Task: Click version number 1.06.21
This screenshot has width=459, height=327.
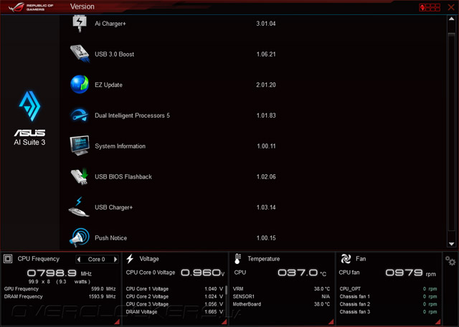Action: click(266, 54)
